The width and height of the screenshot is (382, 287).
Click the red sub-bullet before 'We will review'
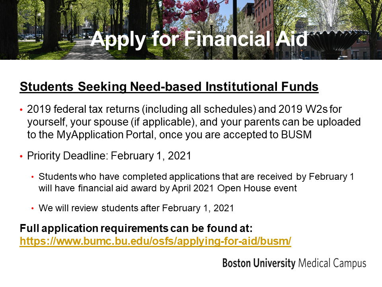[x=33, y=208]
